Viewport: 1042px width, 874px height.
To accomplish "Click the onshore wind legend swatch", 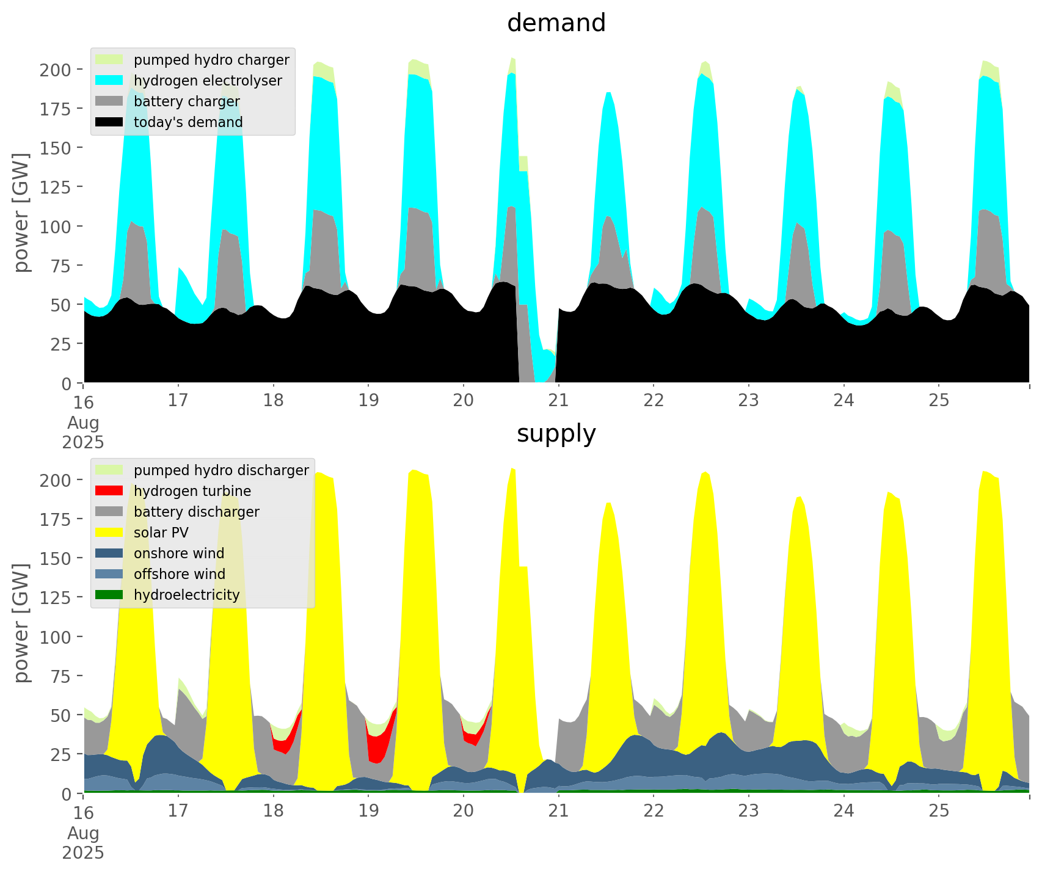I will pos(109,553).
